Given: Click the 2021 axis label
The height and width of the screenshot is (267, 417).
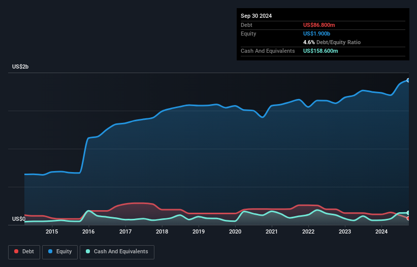Looking at the screenshot, I should tap(272, 231).
